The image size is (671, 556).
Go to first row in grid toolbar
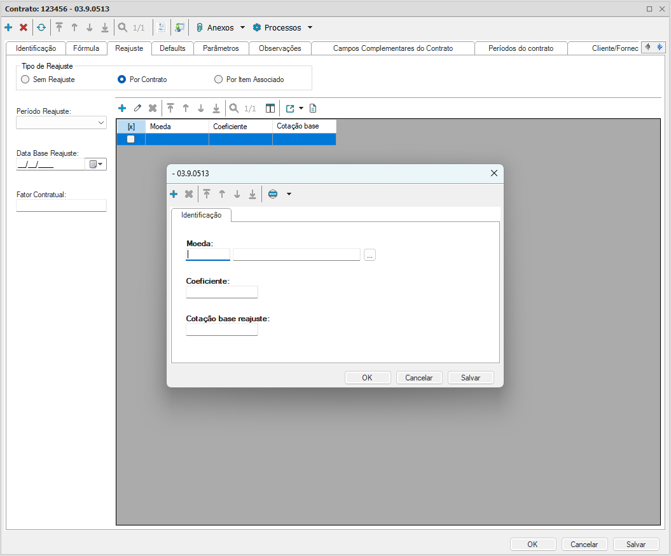170,108
